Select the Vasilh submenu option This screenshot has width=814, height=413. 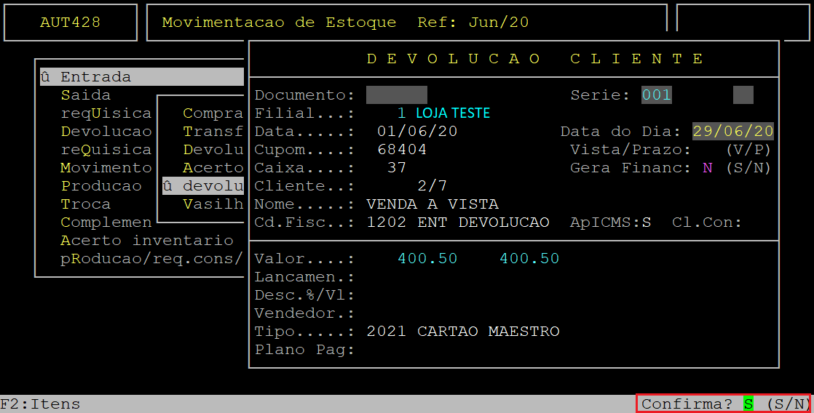point(213,204)
